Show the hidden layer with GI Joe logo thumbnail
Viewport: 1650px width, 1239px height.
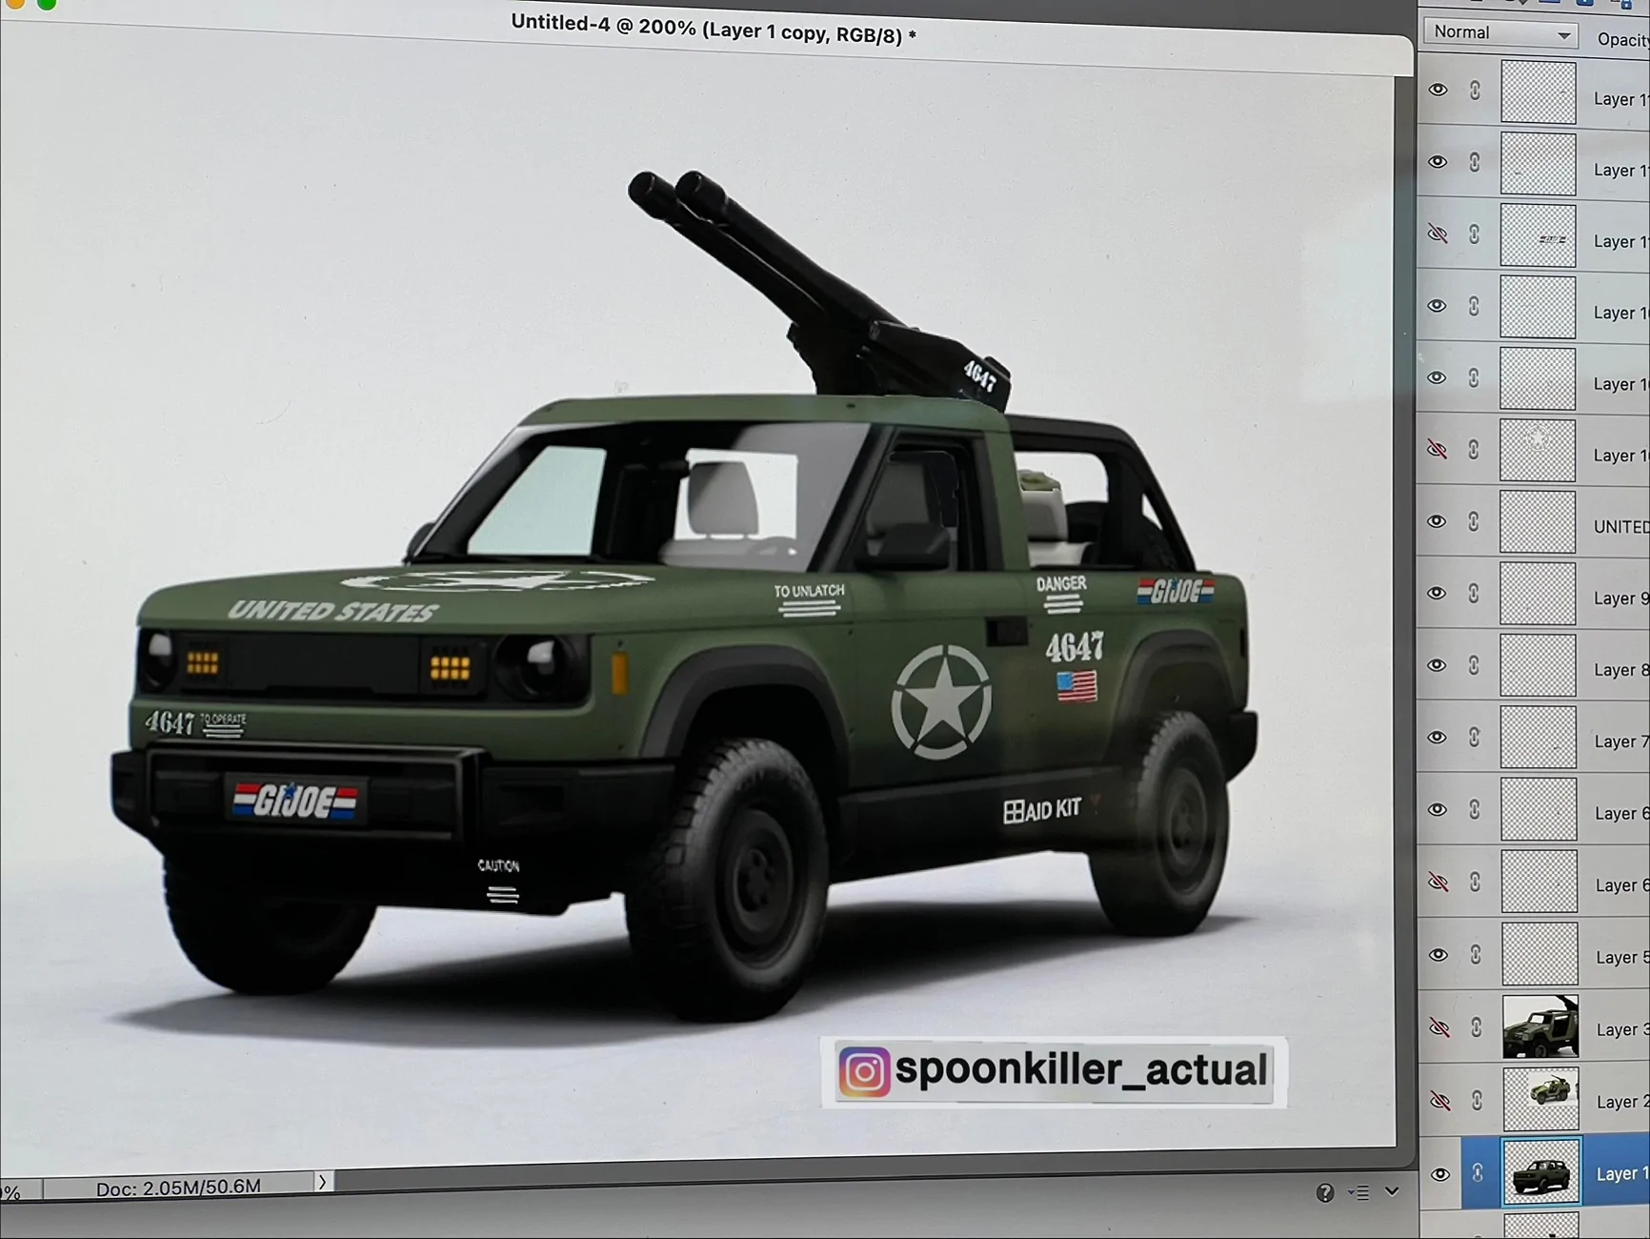coord(1438,234)
